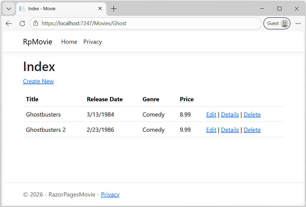Screen dimensions: 306x207
Task: Delete the Ghostbusters 2 movie
Action: [x=252, y=130]
